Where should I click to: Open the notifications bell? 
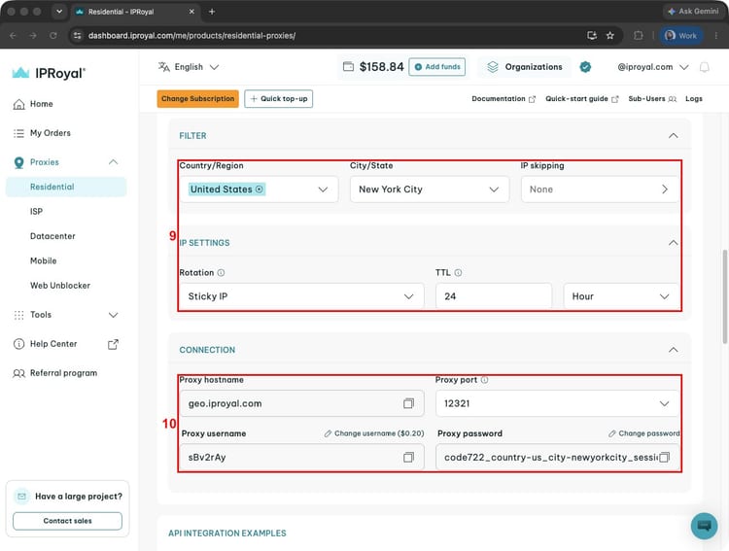point(705,67)
